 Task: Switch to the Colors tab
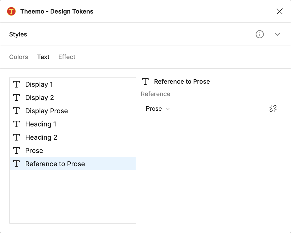(x=19, y=57)
